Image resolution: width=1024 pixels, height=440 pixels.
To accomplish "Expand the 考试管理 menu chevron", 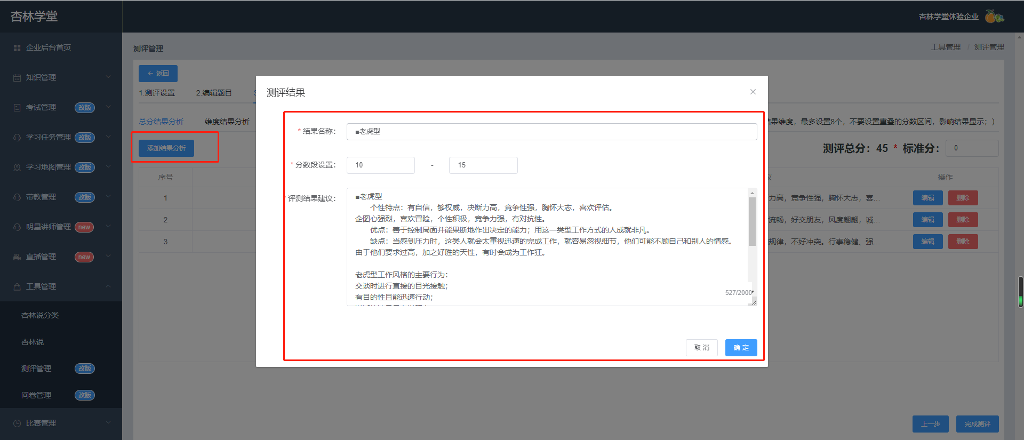I will point(108,107).
